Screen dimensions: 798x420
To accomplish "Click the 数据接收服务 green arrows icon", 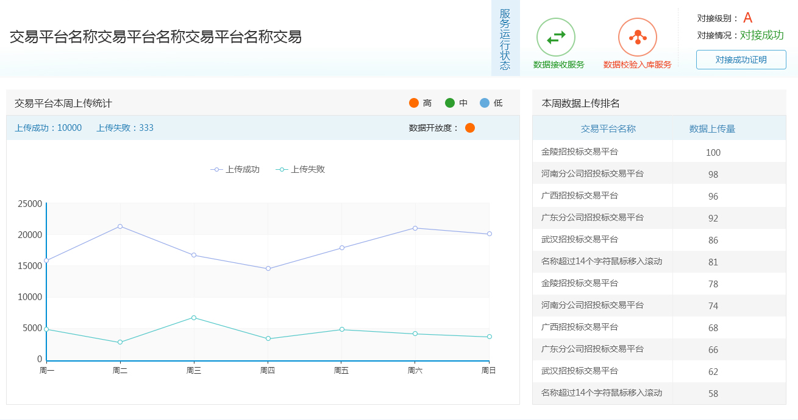I will click(555, 38).
